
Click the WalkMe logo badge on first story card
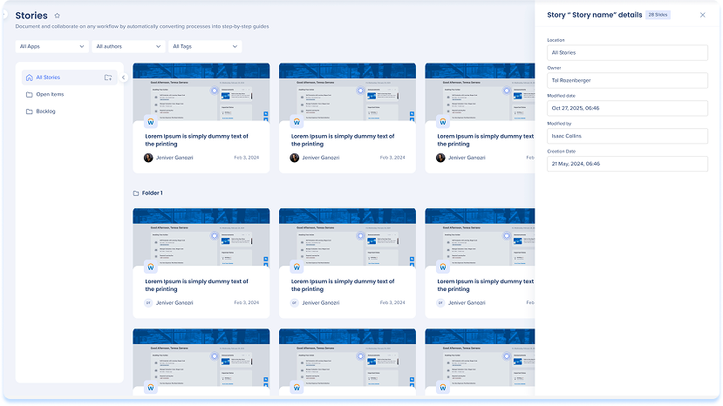pyautogui.click(x=151, y=122)
